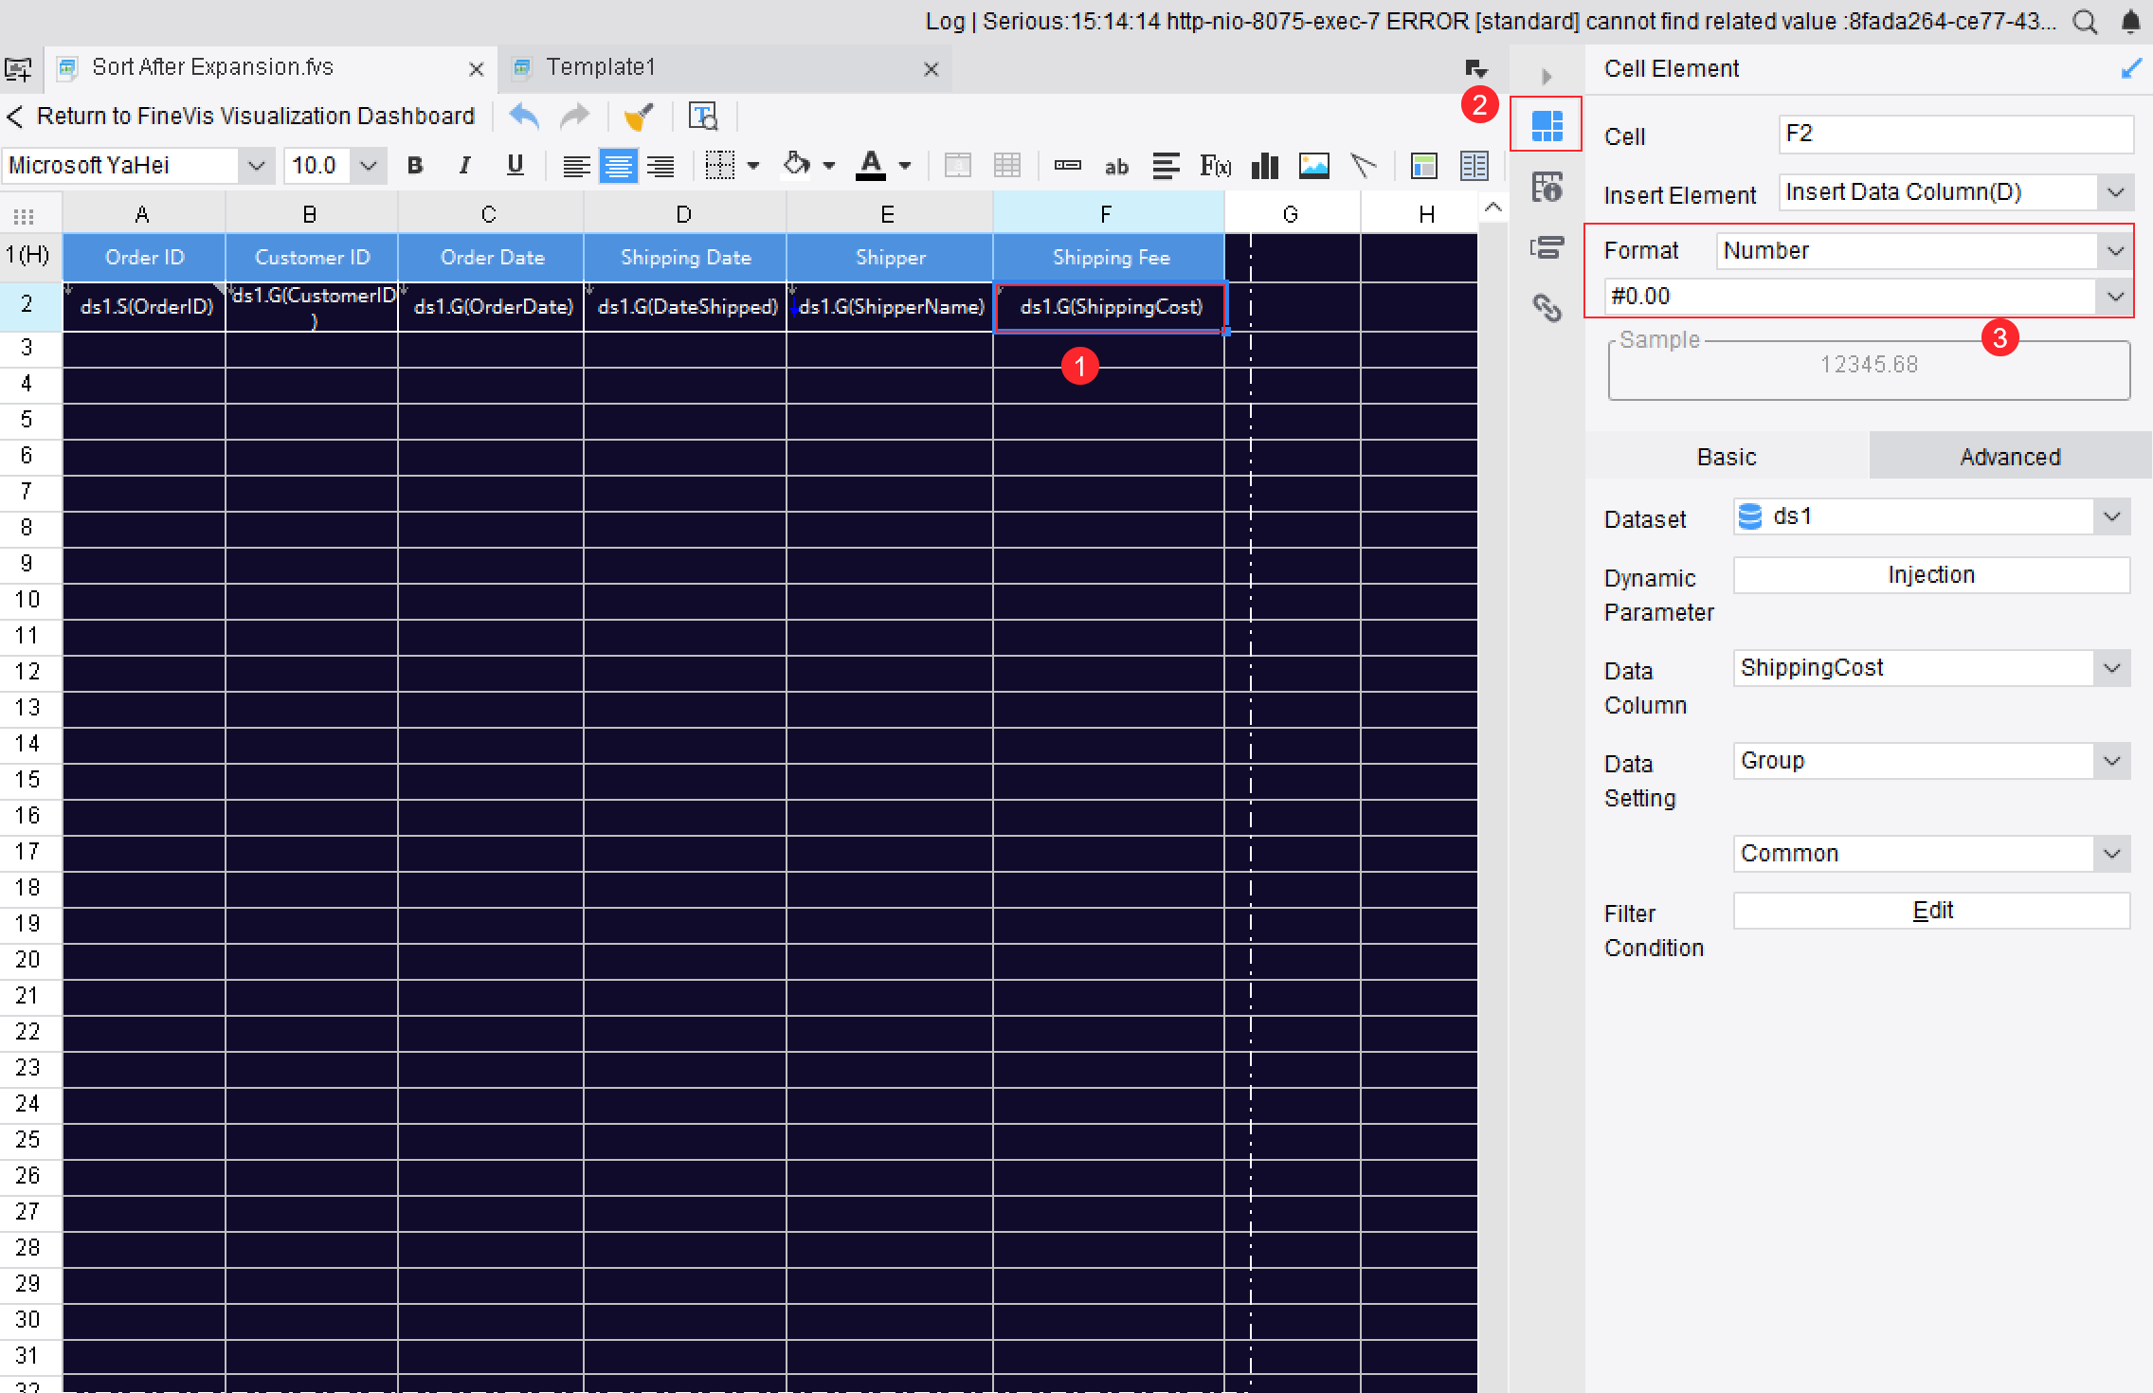Screen dimensions: 2153x1393
Task: Open Cell Attribute panel icon in sidebar
Action: click(x=1547, y=188)
